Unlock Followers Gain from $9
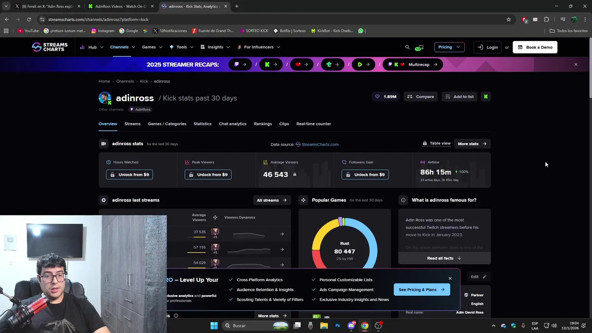This screenshot has width=592, height=333. (365, 174)
